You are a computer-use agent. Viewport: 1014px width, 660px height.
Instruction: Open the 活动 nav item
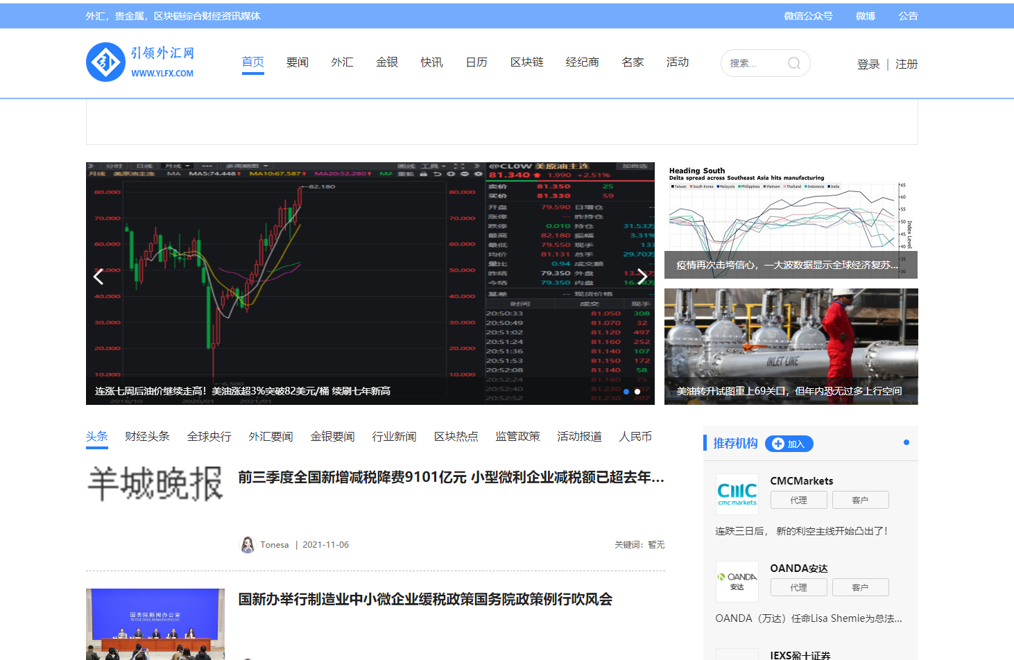tap(678, 62)
